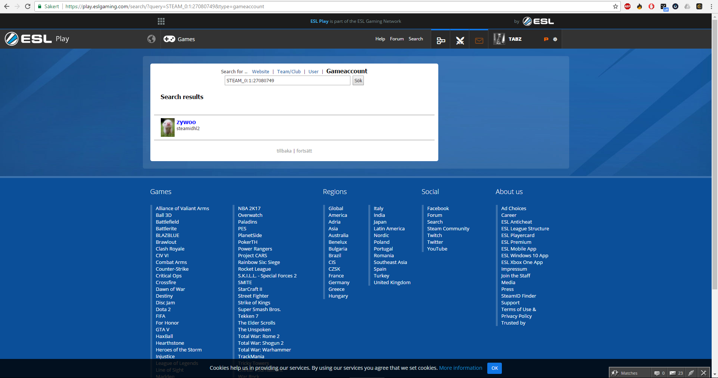Click the dark blue power extension icon
Viewport: 718px width, 378px height.
(x=675, y=6)
